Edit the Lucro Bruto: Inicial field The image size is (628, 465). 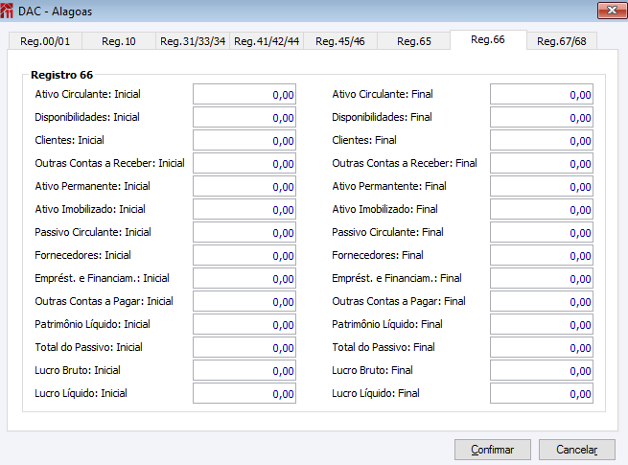click(x=244, y=371)
